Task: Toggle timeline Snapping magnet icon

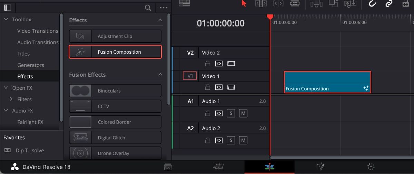Action: (372, 3)
